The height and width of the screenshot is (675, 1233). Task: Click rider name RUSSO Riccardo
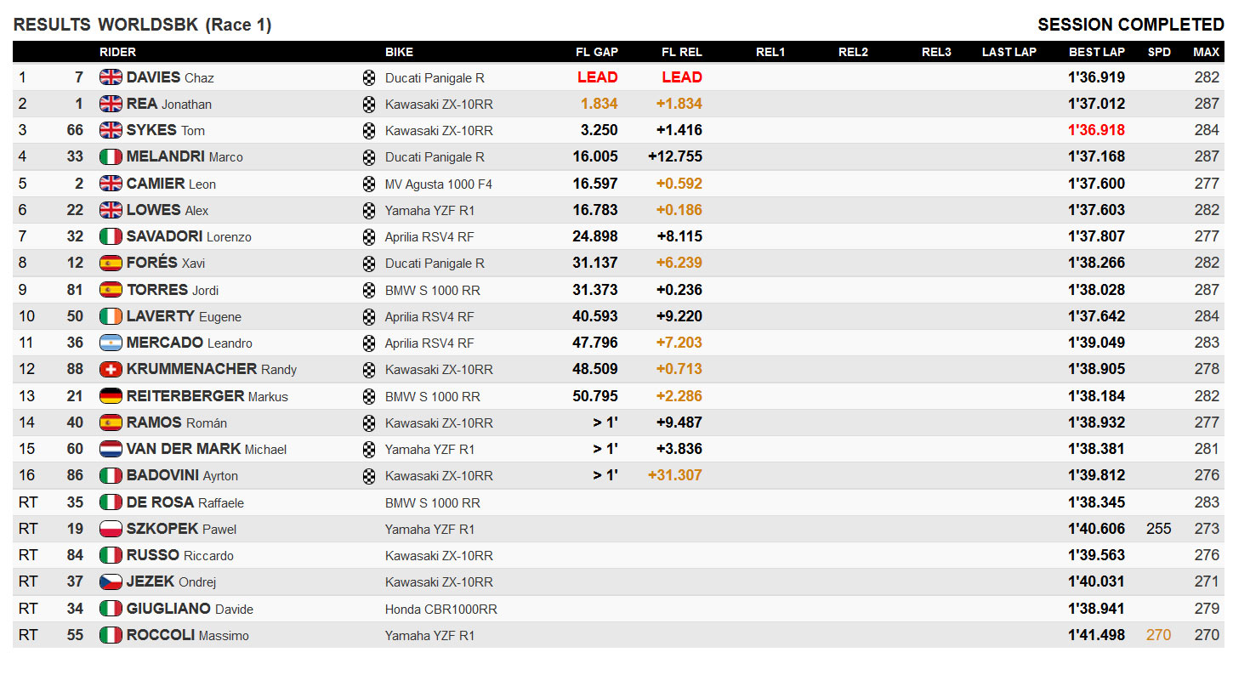tap(180, 555)
